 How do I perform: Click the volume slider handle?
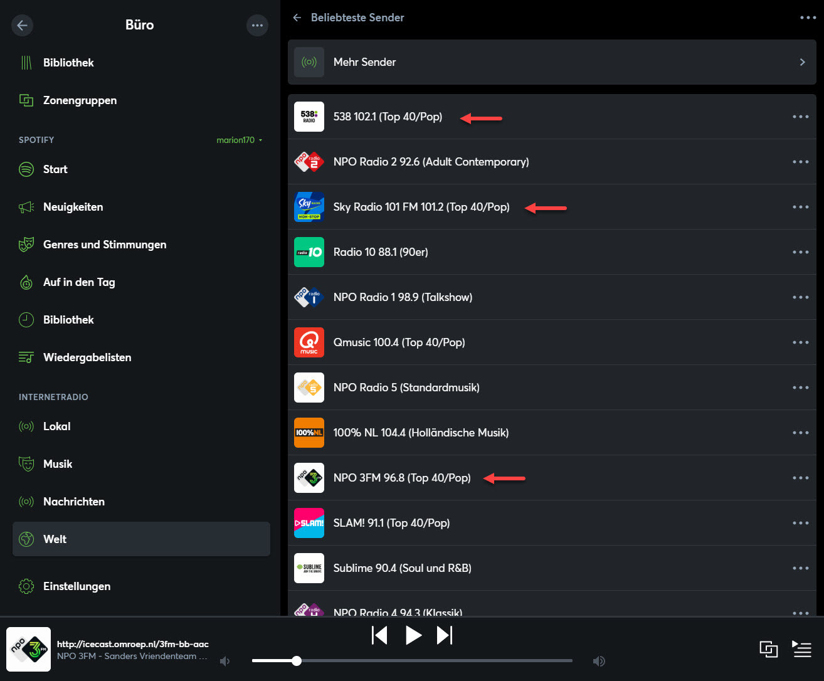click(x=297, y=661)
